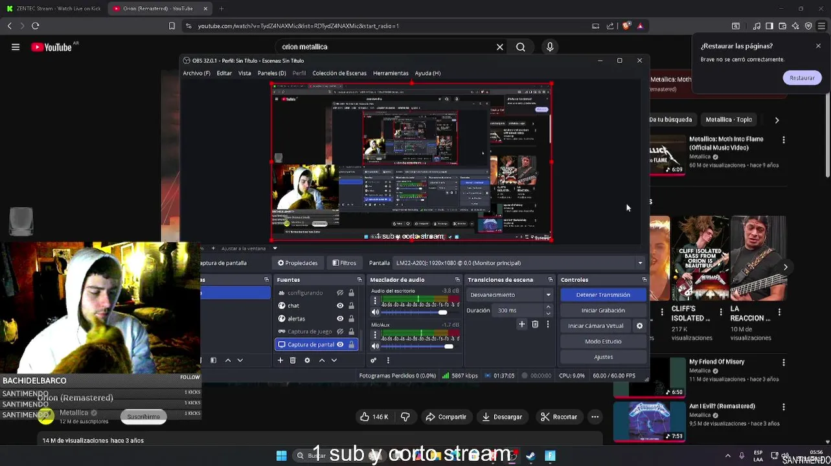Open source properties gear in Fuentes toolbar

(x=307, y=360)
